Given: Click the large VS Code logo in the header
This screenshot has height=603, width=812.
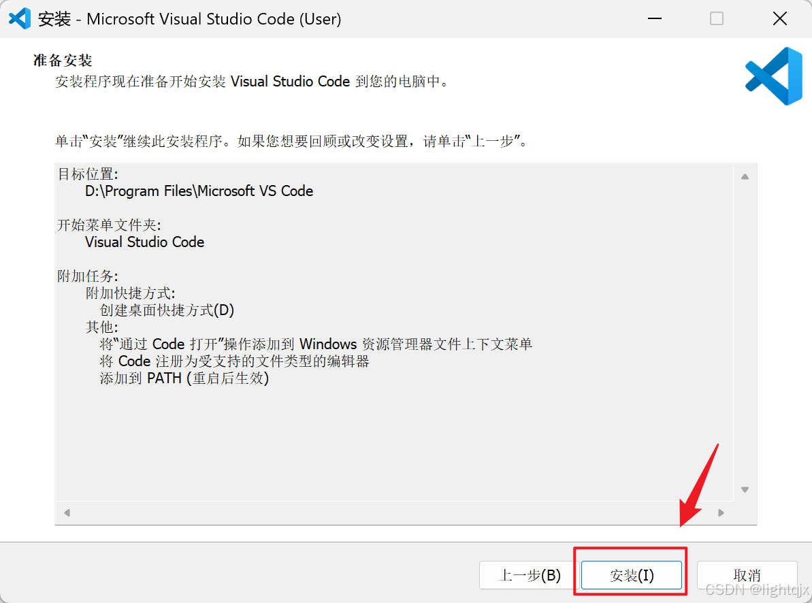Looking at the screenshot, I should click(773, 76).
